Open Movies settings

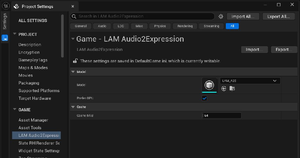pyautogui.click(x=26, y=75)
